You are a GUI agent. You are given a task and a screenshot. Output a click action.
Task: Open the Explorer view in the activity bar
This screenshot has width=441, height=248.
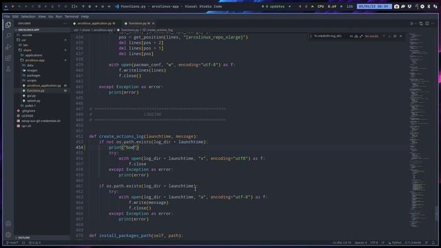(x=8, y=25)
